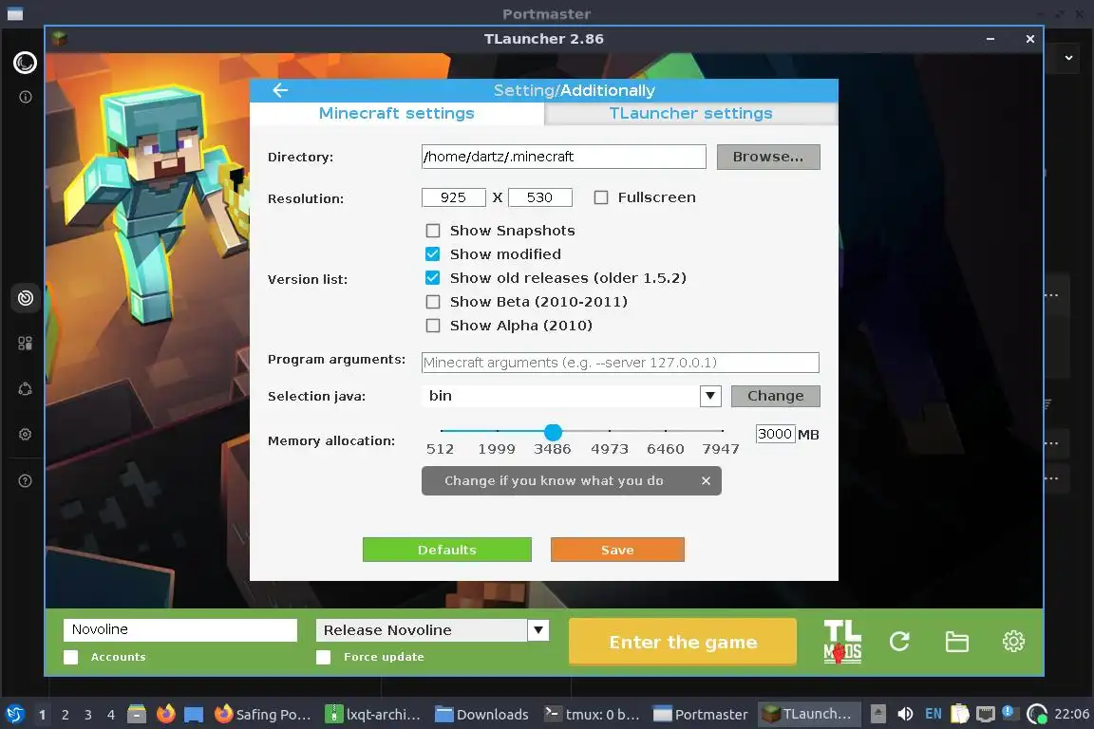Open the LXQt start menu icon
Viewport: 1094px width, 729px height.
pos(14,714)
